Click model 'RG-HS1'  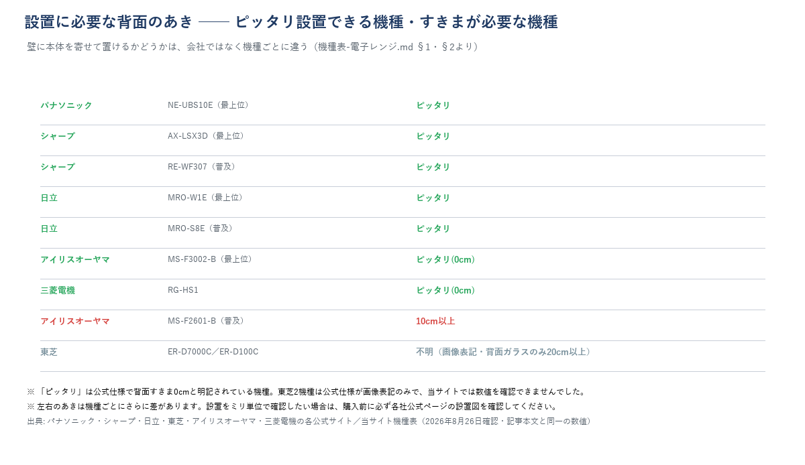click(x=183, y=290)
